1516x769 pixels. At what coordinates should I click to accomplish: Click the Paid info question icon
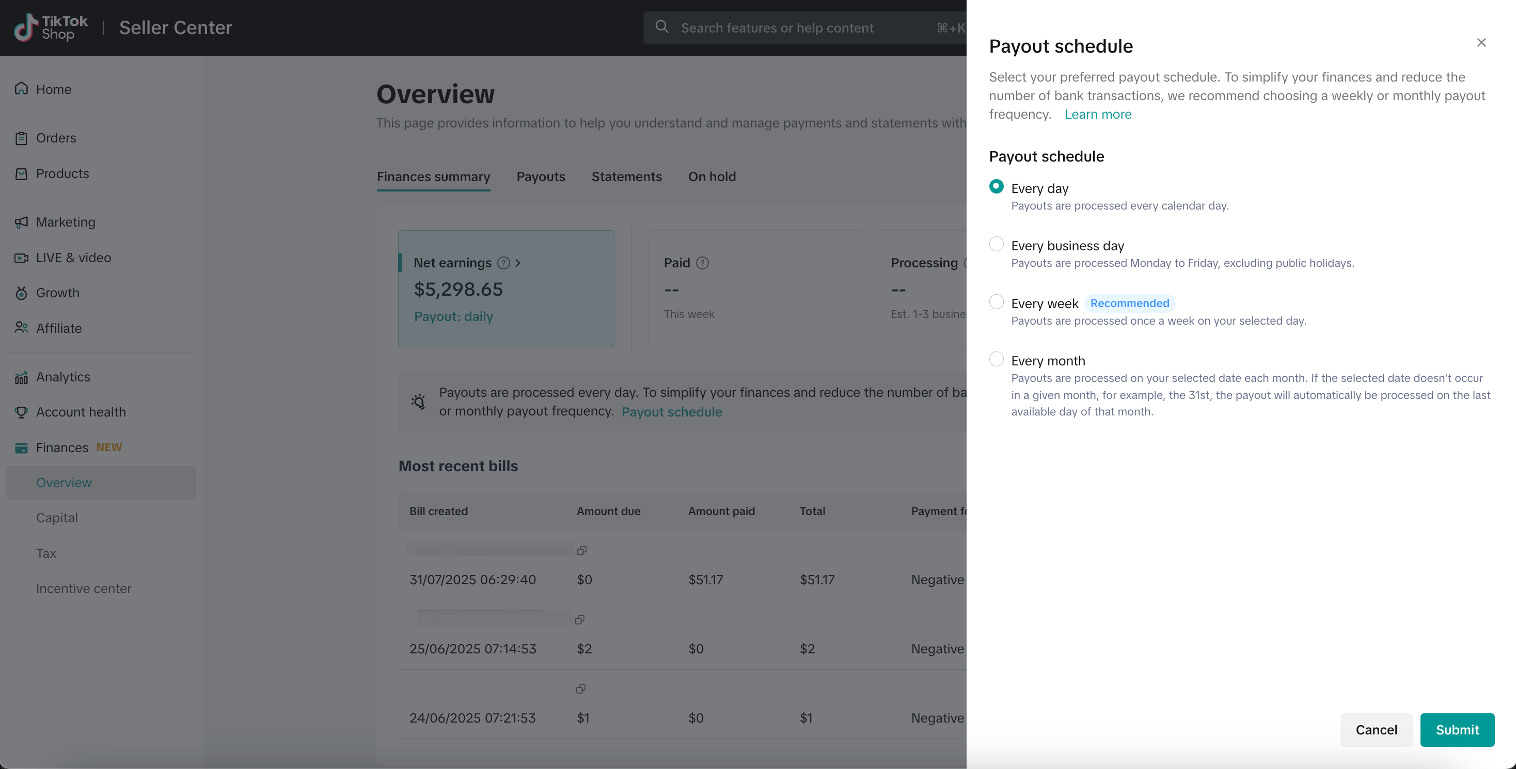click(702, 263)
